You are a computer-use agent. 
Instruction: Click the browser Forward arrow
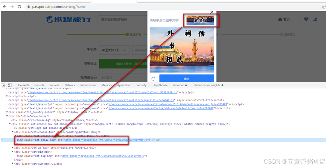12,7
